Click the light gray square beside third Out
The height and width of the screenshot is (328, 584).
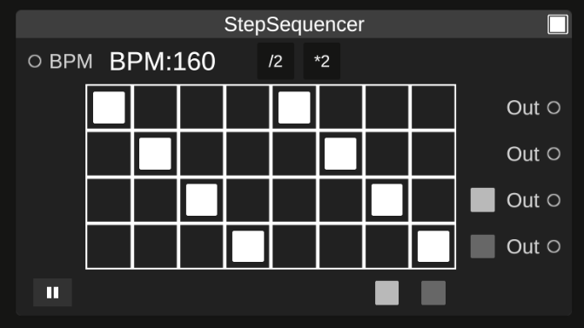pyautogui.click(x=483, y=200)
